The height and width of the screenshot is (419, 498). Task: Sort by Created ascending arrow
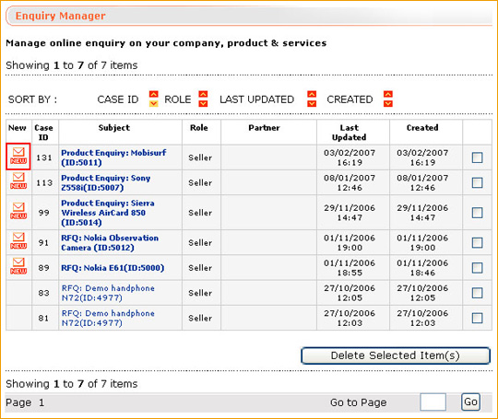tap(388, 94)
